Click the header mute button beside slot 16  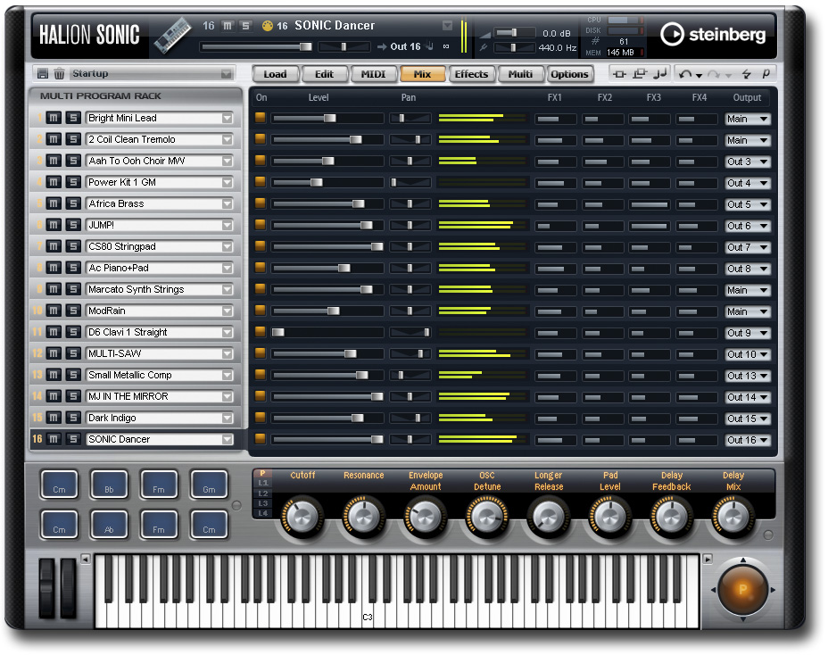click(228, 26)
